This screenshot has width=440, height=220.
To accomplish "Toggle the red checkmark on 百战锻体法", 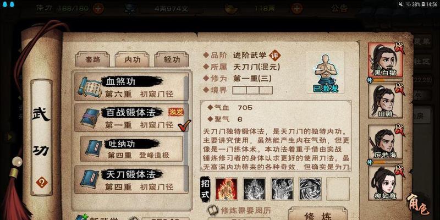I will coord(184,125).
